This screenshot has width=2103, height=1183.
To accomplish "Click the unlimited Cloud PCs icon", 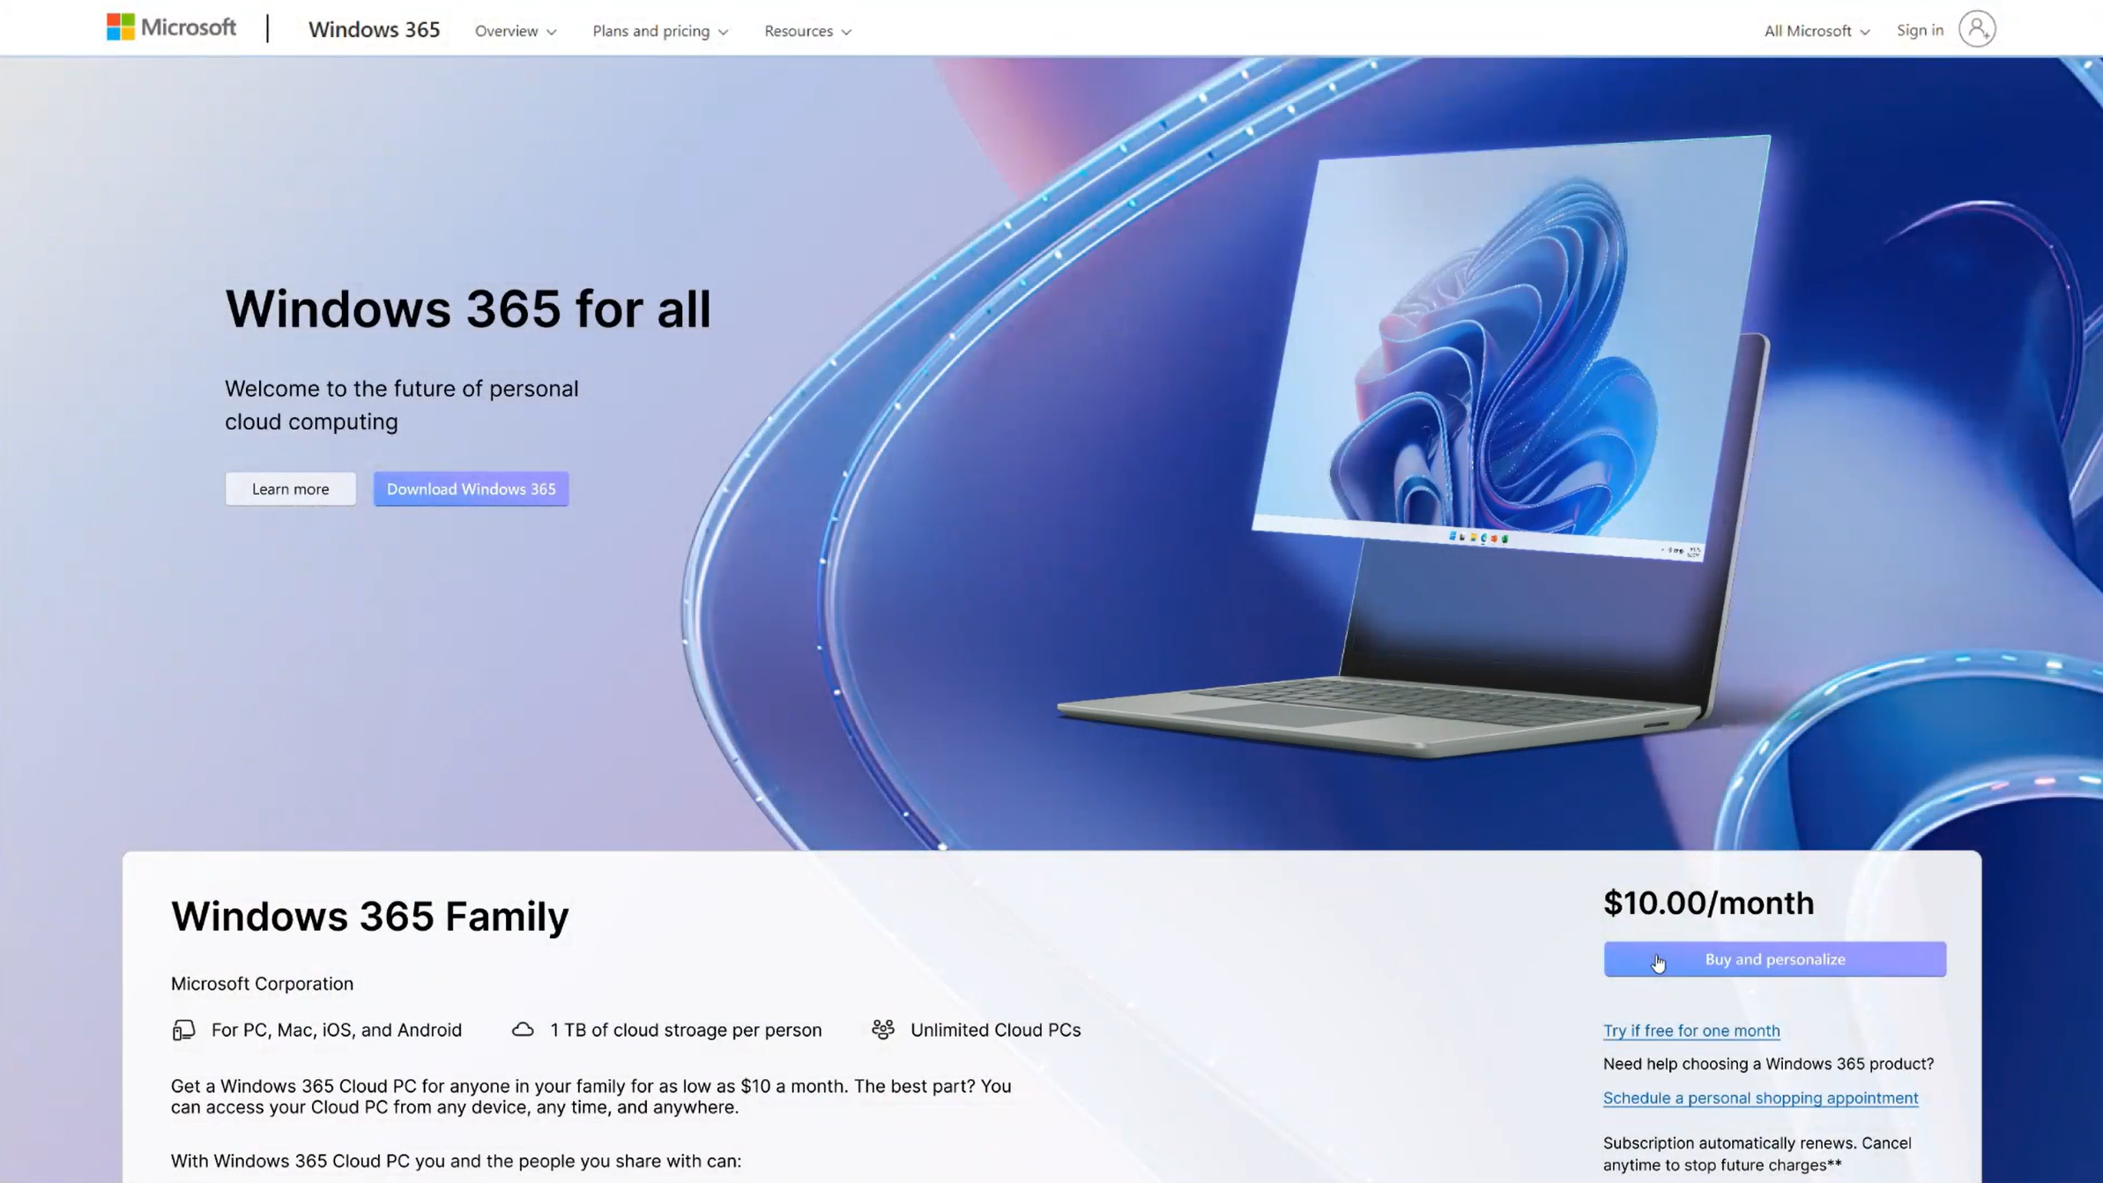I will 882,1029.
